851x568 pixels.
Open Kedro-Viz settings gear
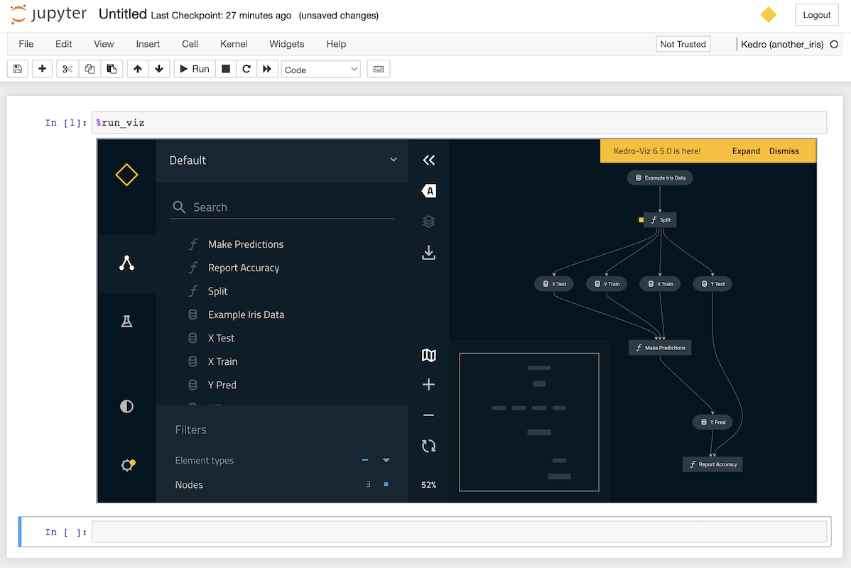coord(126,465)
